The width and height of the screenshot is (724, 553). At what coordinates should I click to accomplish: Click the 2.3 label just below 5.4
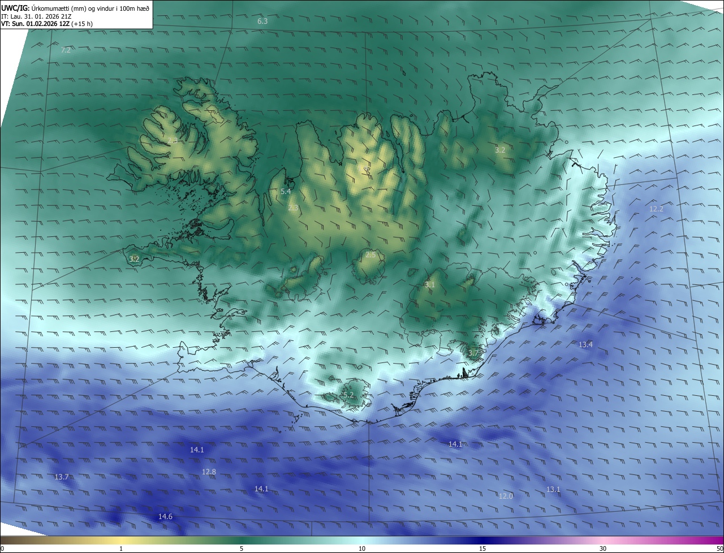[293, 208]
